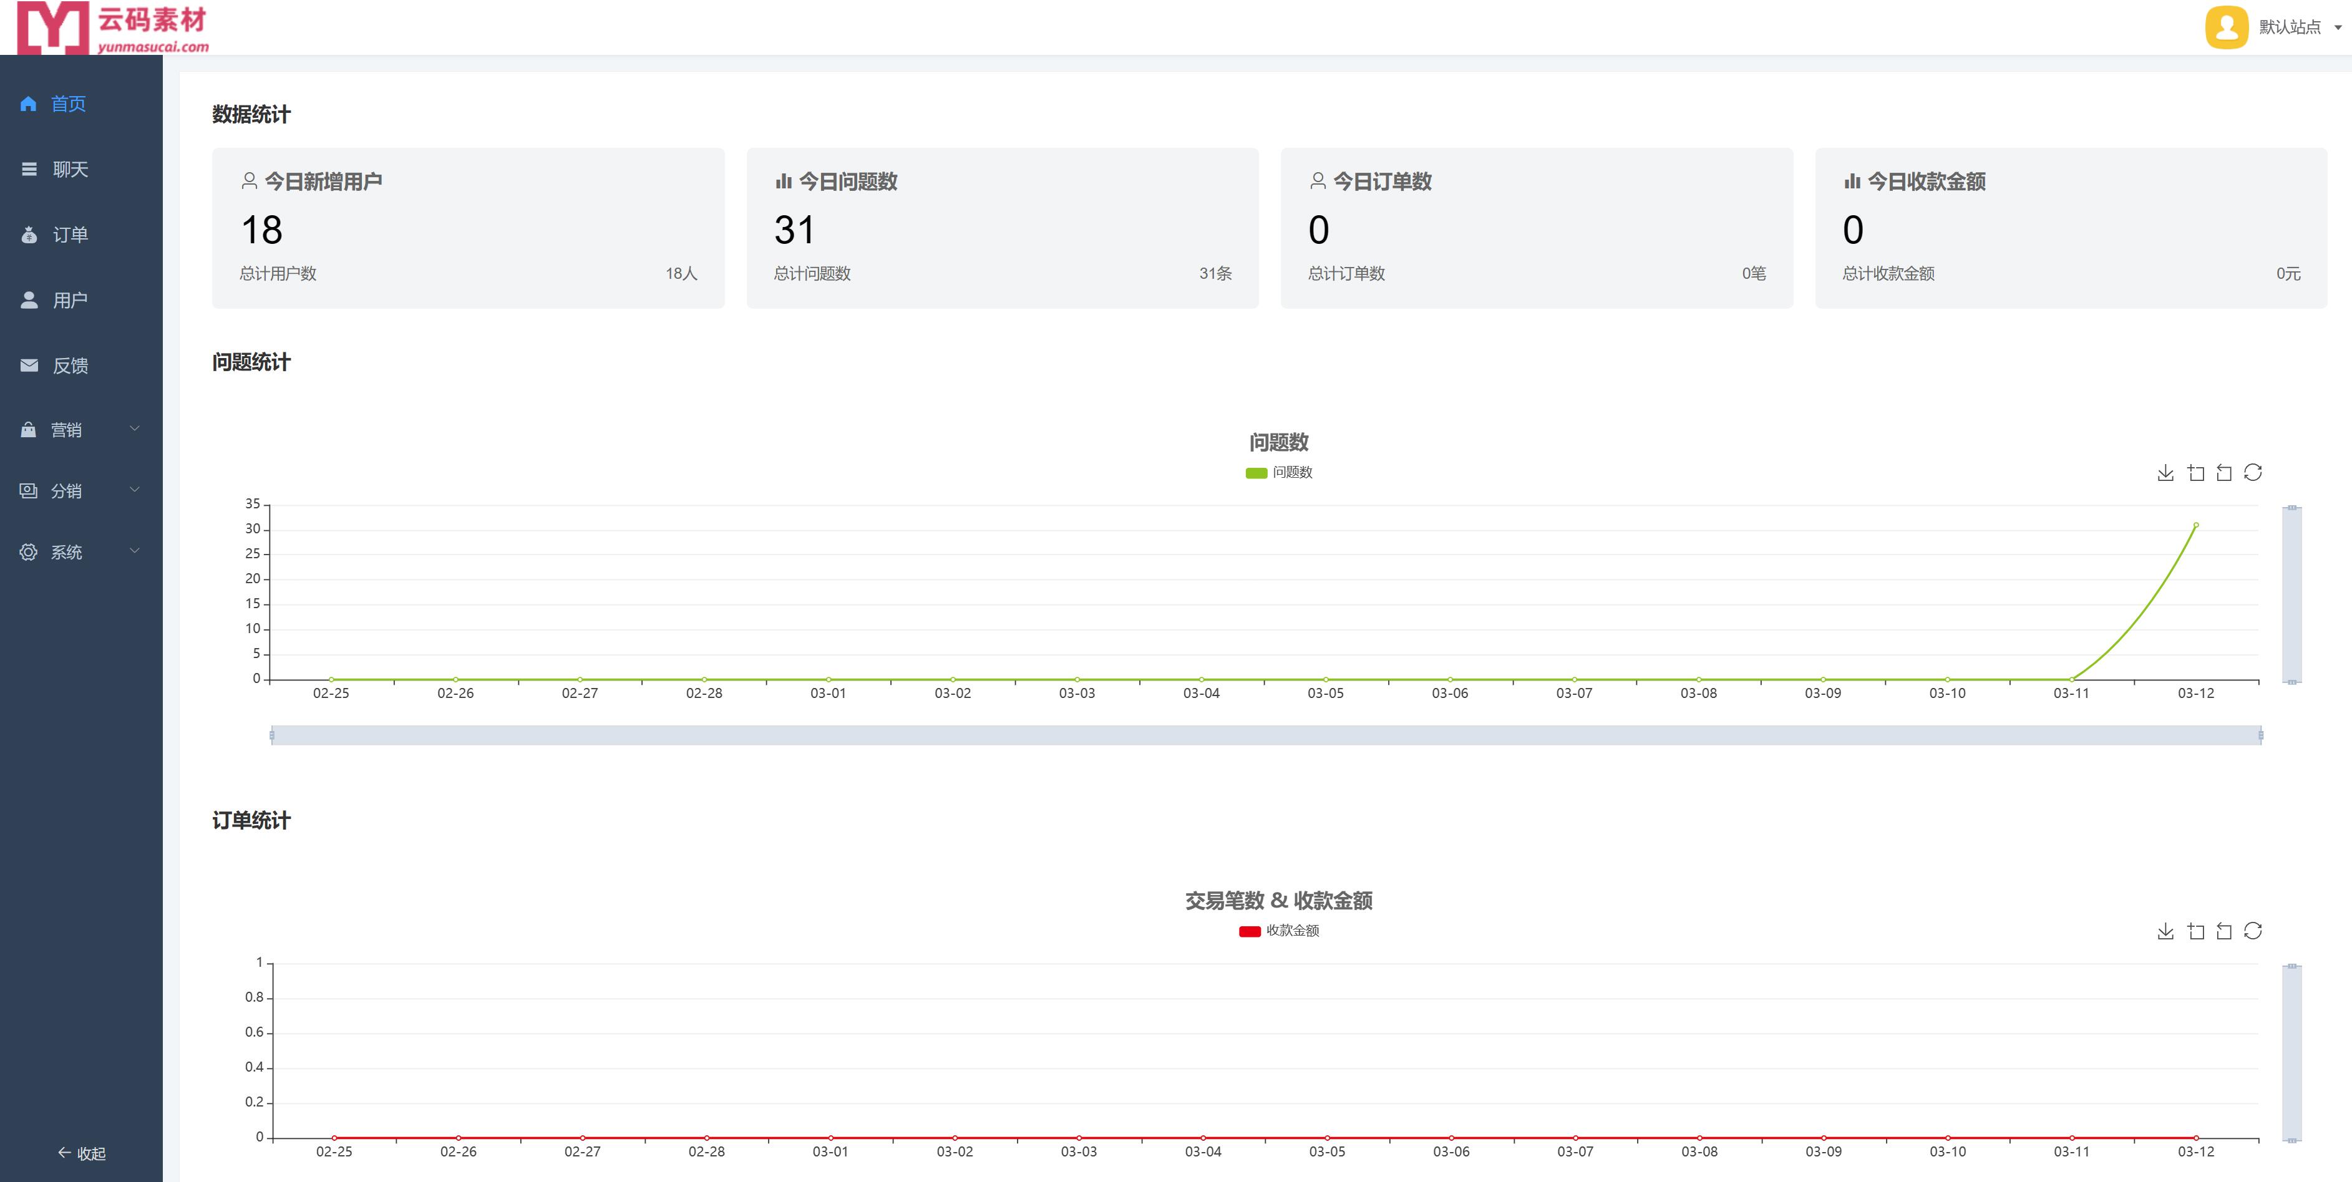2352x1182 pixels.
Task: Click zoom reset icon on 问题数 chart
Action: click(2224, 473)
